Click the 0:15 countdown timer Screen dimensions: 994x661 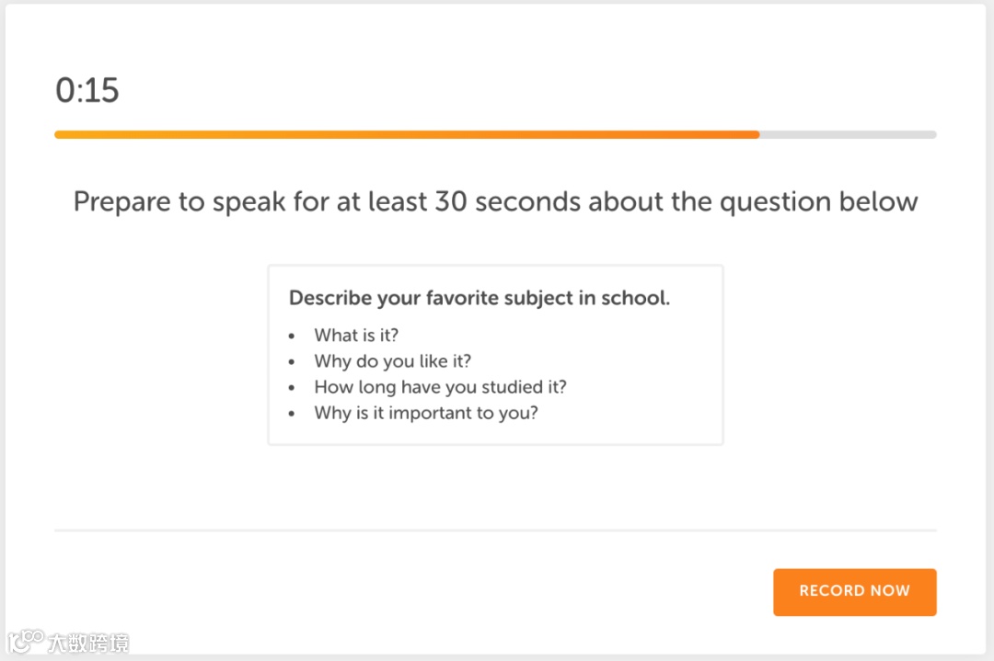[87, 91]
